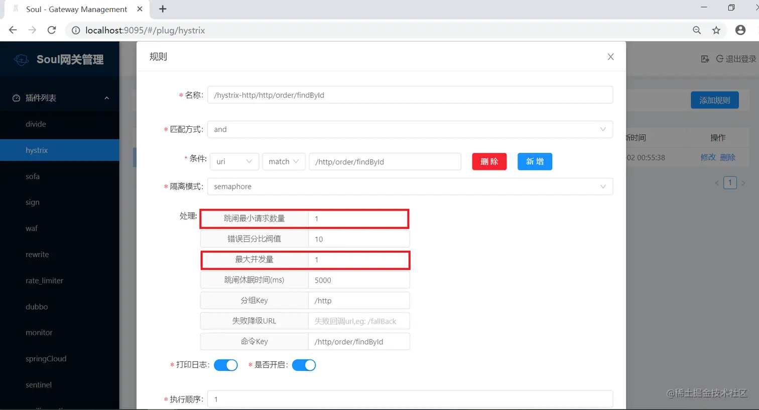Open a new browser tab
Viewport: 759px width, 410px height.
[x=163, y=9]
